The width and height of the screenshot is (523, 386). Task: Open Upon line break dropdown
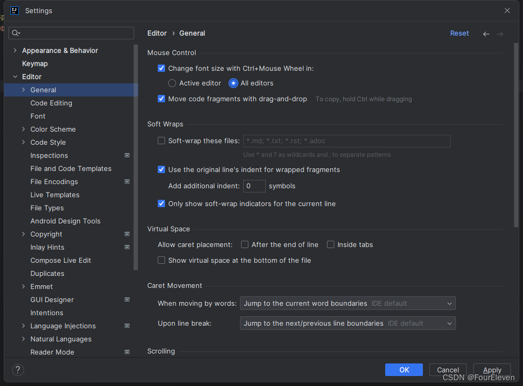(347, 323)
